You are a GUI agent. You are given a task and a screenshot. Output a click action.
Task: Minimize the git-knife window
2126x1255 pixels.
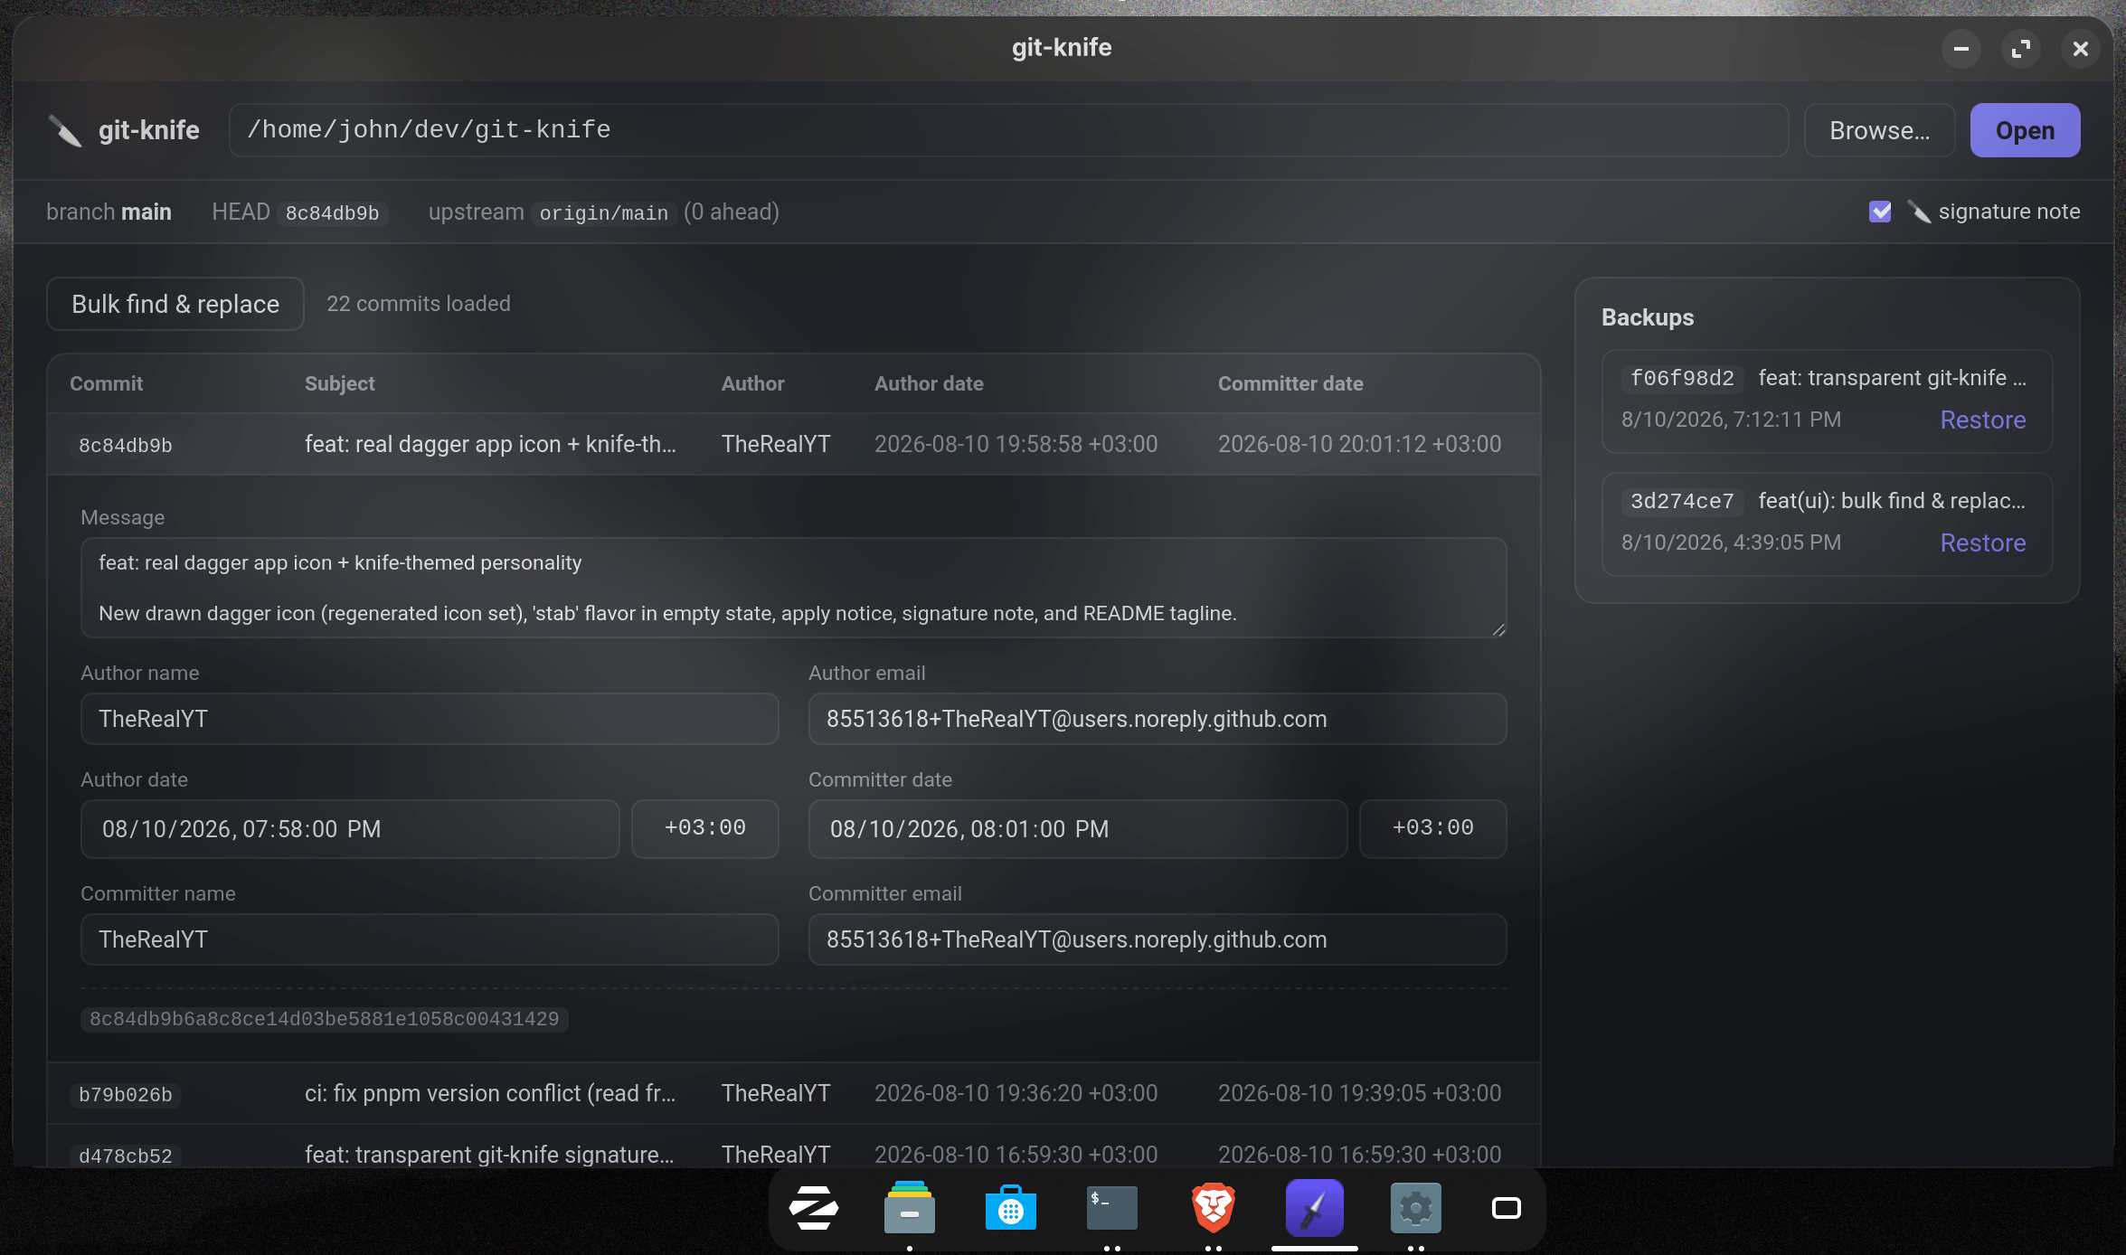click(x=1961, y=49)
